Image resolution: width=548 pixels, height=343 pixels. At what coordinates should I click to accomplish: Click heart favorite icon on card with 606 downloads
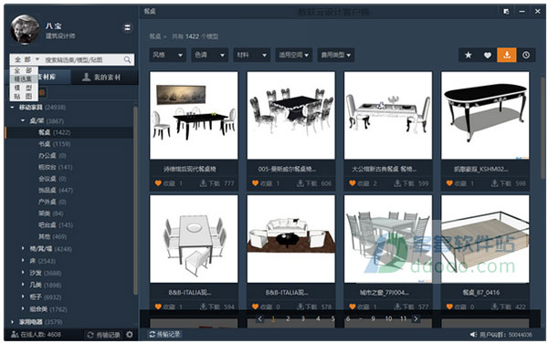tap(255, 183)
